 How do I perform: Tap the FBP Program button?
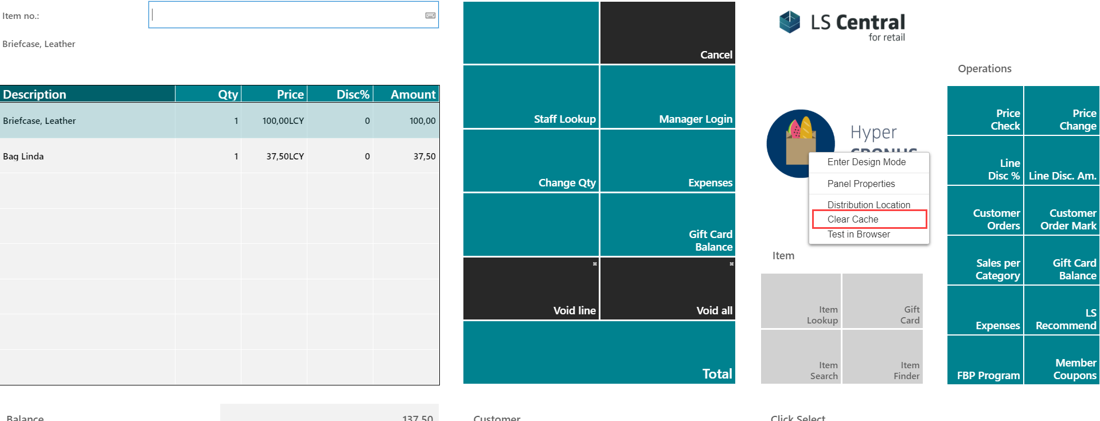(x=985, y=360)
